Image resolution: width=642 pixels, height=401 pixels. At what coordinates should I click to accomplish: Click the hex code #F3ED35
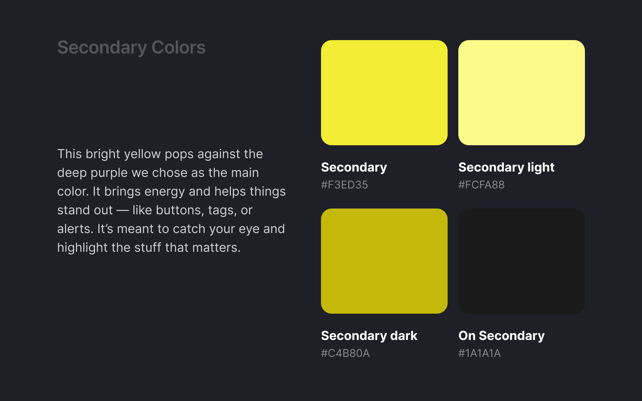pos(345,185)
